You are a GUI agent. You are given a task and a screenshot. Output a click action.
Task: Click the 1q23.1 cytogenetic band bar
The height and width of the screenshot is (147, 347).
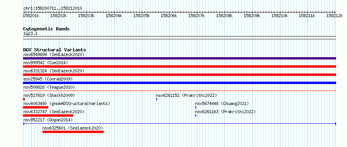[x=179, y=37]
